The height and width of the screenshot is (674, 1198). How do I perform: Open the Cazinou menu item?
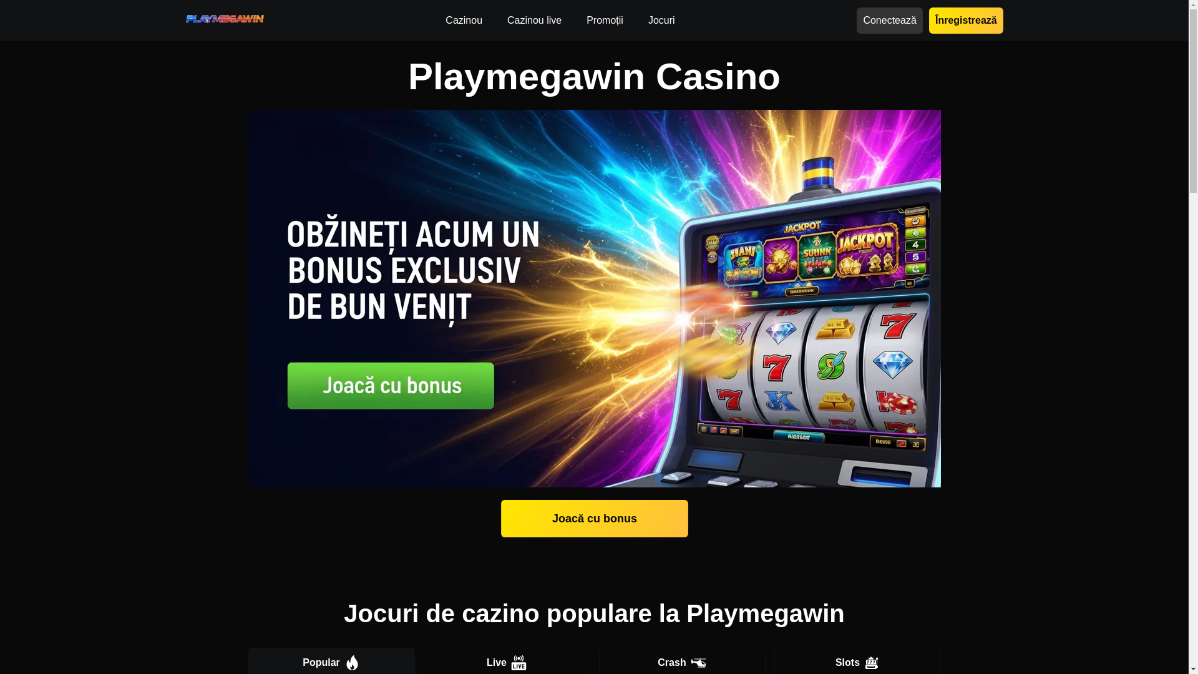point(464,21)
